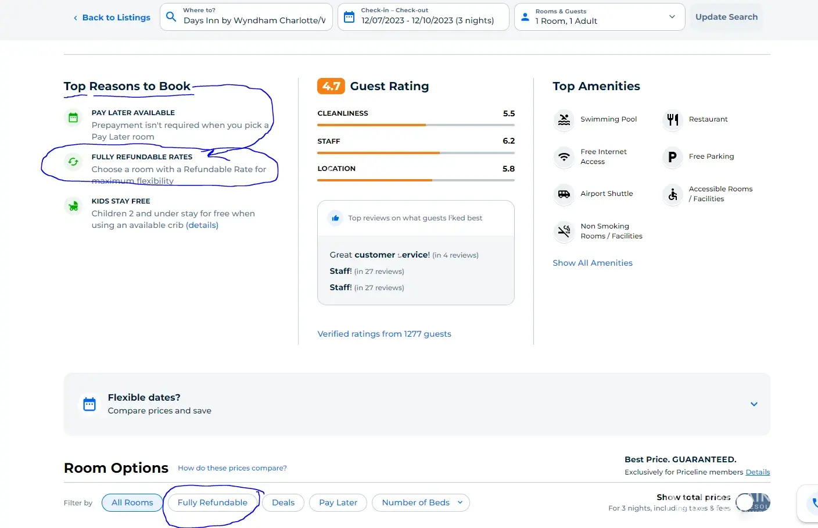
Task: Open the Number of Beds dropdown
Action: coord(421,503)
